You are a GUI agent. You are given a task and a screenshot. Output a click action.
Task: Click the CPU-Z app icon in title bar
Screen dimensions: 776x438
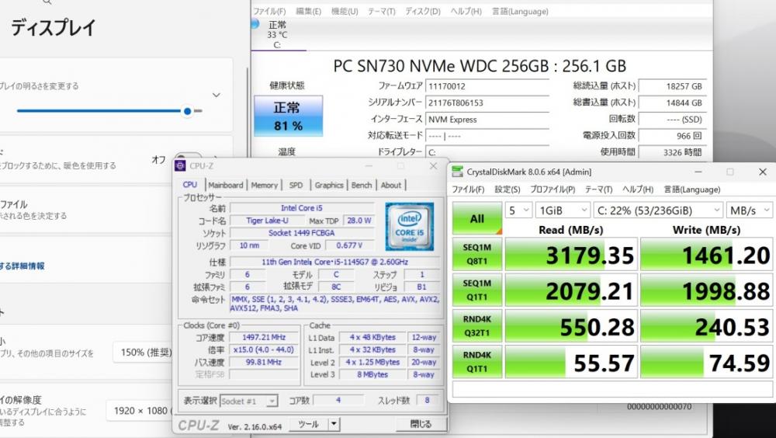pyautogui.click(x=180, y=165)
